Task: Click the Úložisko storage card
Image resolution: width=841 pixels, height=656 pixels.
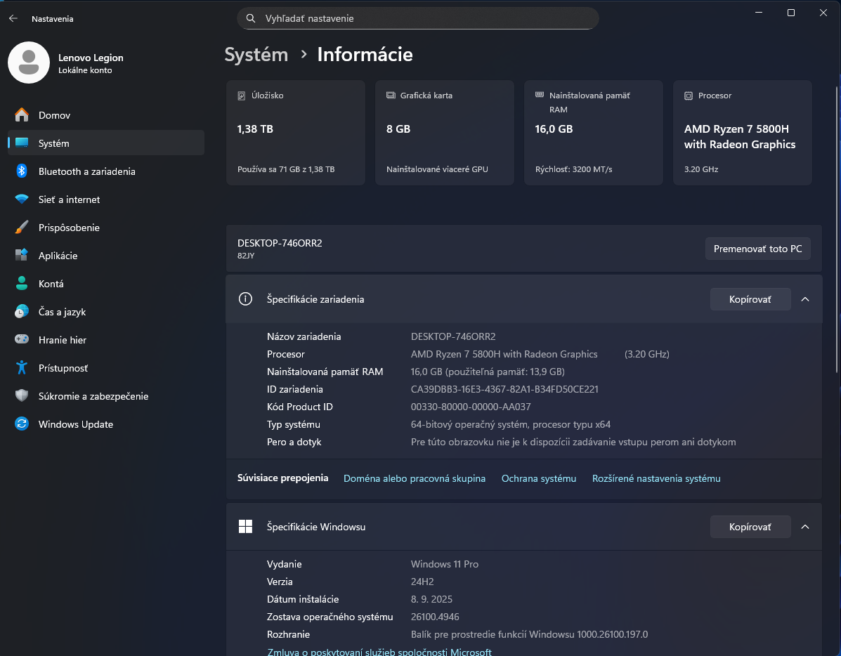Action: tap(295, 132)
